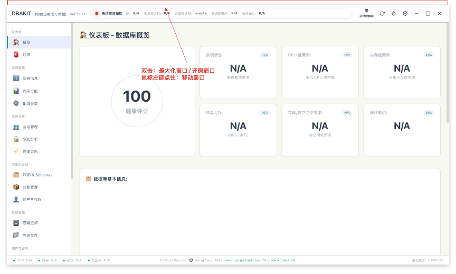This screenshot has height=274, width=456.
Task: Open the 概览 overview page in sidebar
Action: [x=39, y=42]
